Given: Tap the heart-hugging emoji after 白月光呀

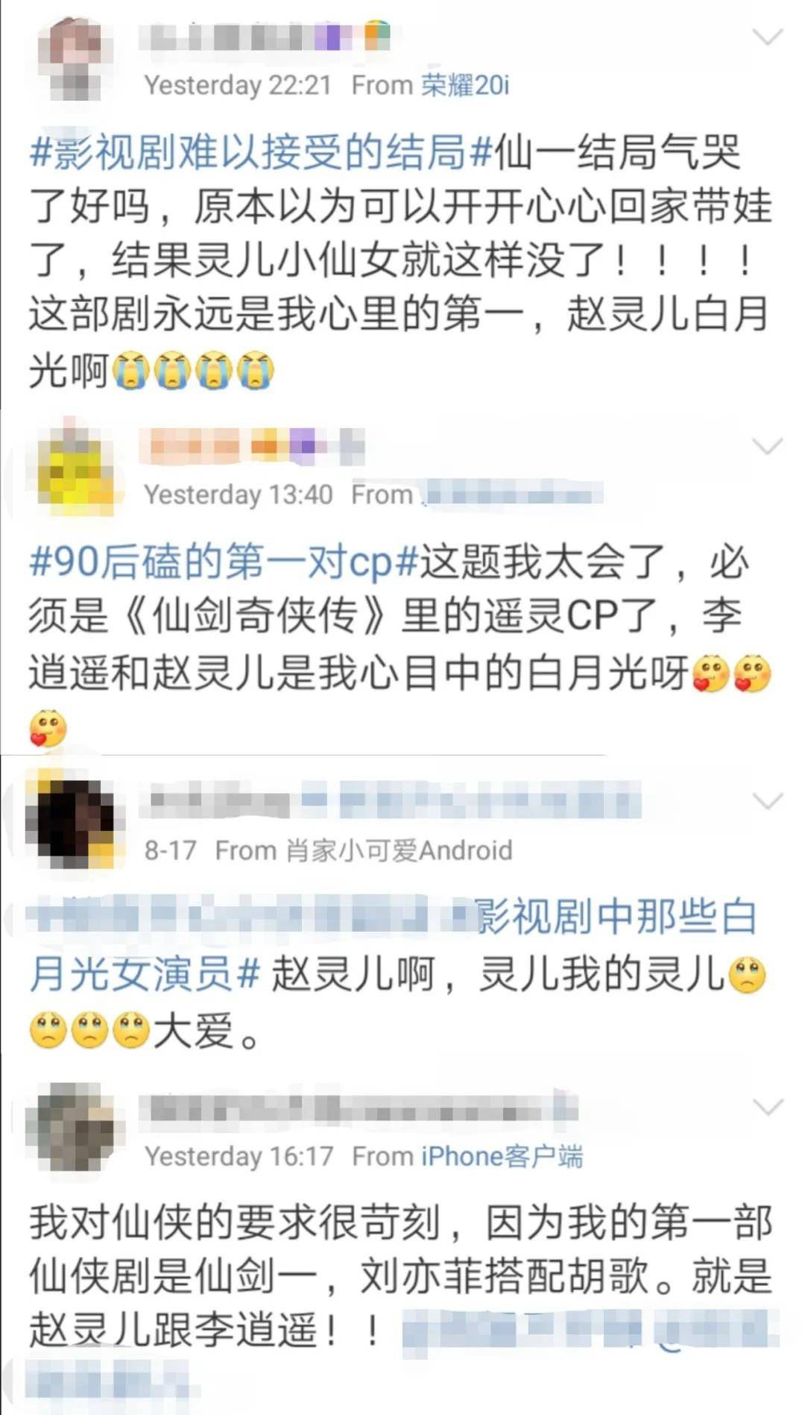Looking at the screenshot, I should pos(711,674).
